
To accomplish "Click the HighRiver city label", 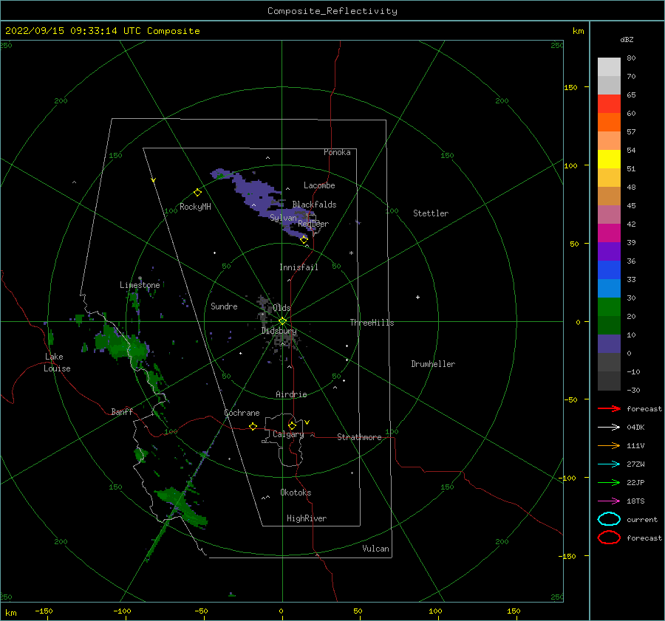I will (307, 518).
